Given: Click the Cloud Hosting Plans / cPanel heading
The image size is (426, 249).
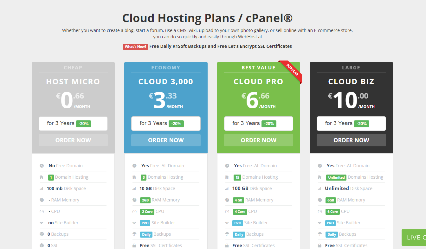Looking at the screenshot, I should (207, 18).
